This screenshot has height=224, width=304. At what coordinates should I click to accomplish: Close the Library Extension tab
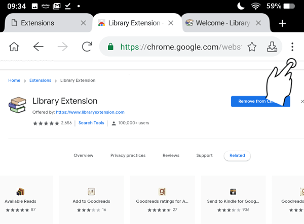pyautogui.click(x=171, y=23)
